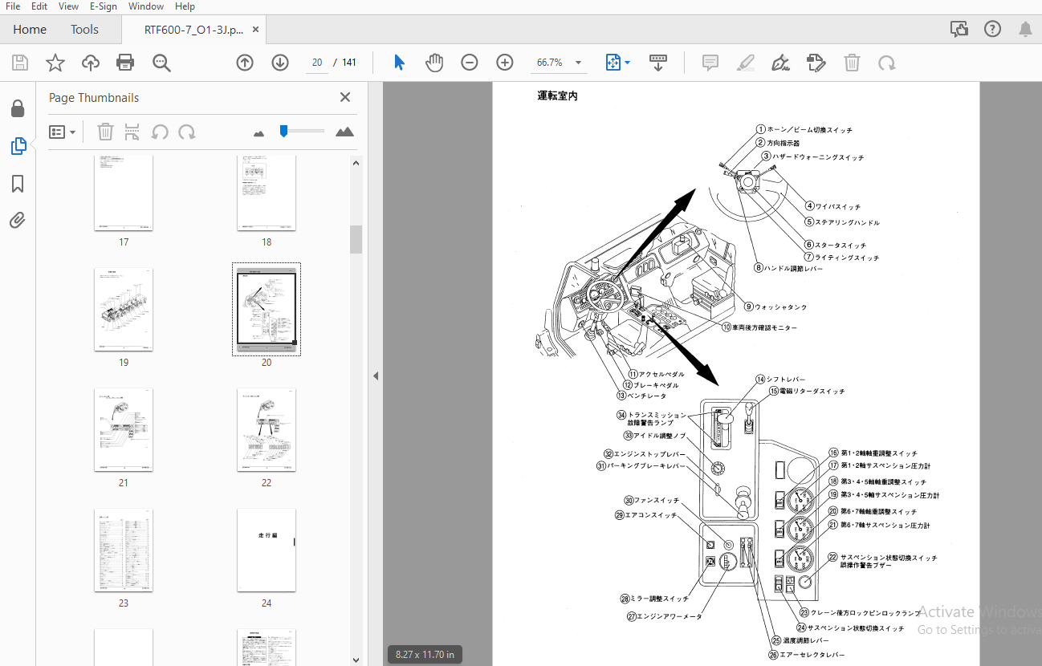Screen dimensions: 1042x666
Task: Go to the next page with down arrow
Action: (280, 63)
